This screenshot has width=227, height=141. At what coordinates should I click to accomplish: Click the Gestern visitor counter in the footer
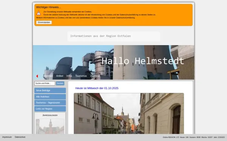click(x=195, y=137)
